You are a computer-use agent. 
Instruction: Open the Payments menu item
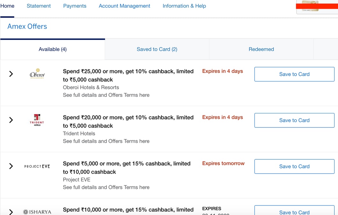(75, 6)
